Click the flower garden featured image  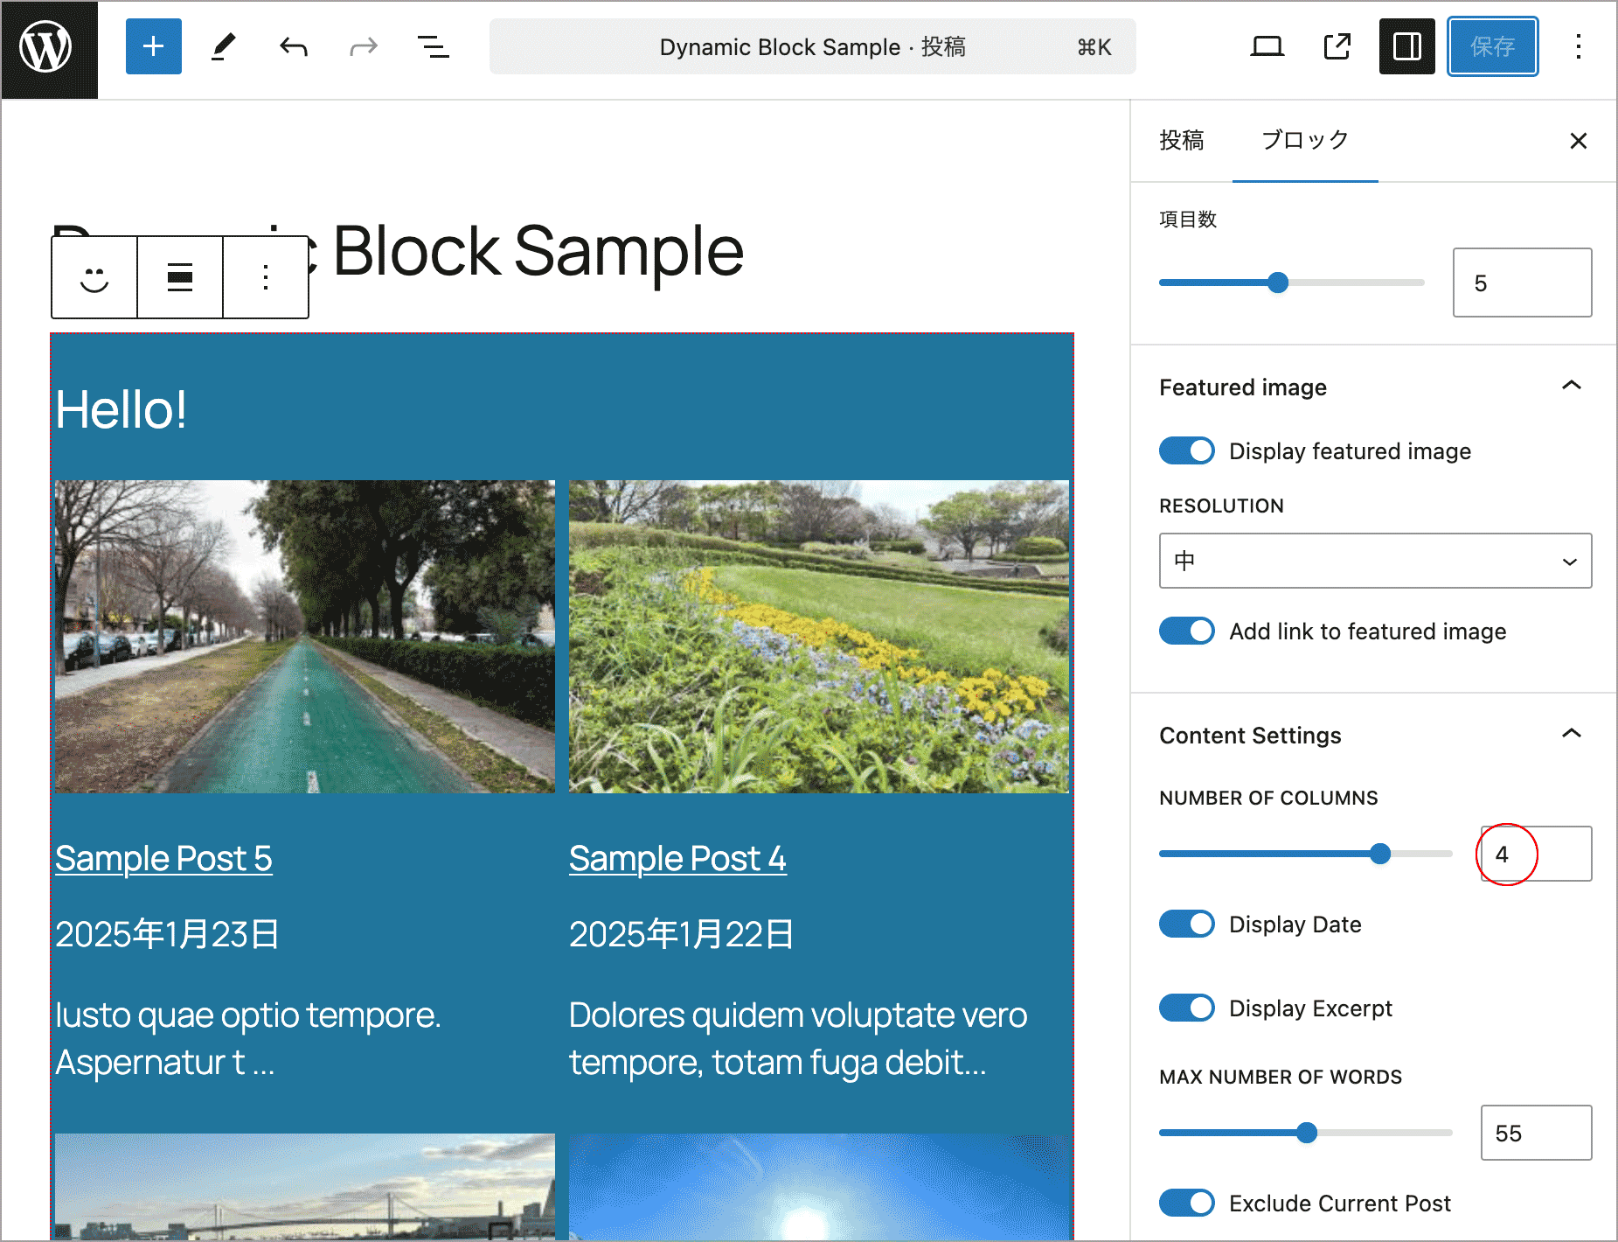[x=819, y=637]
